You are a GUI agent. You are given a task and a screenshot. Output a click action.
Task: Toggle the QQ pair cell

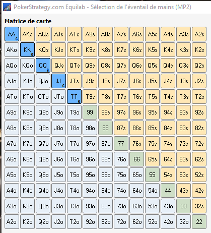(43, 66)
